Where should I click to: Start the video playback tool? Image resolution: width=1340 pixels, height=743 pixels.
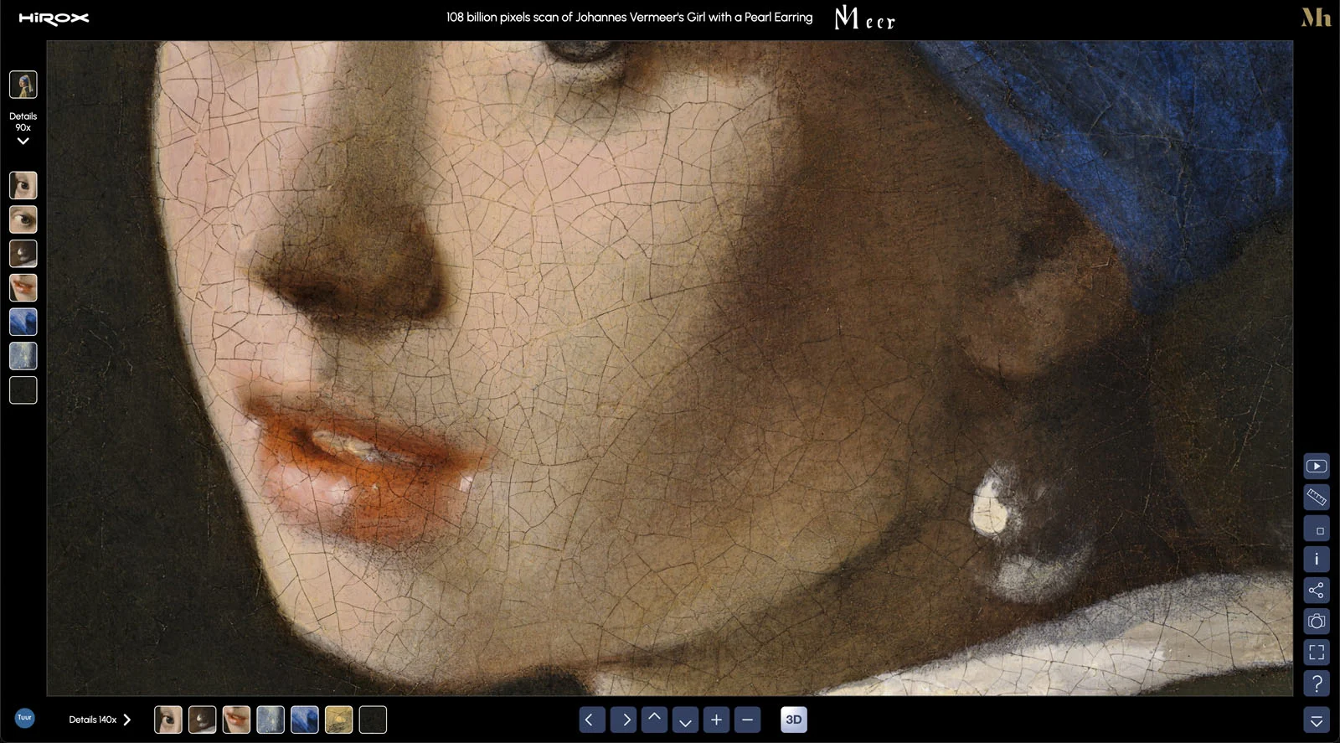(1317, 467)
